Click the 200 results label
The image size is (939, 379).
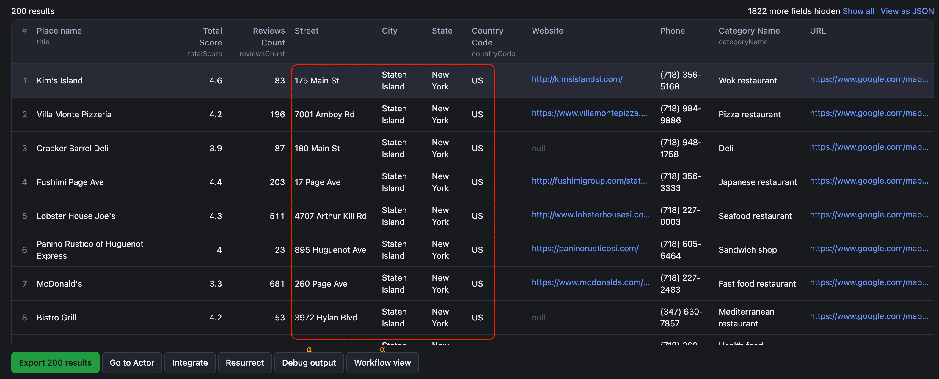33,11
